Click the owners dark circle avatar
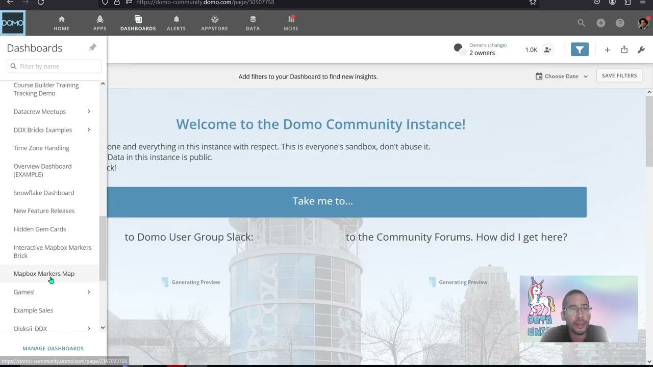Viewport: 653px width, 367px height. (458, 48)
